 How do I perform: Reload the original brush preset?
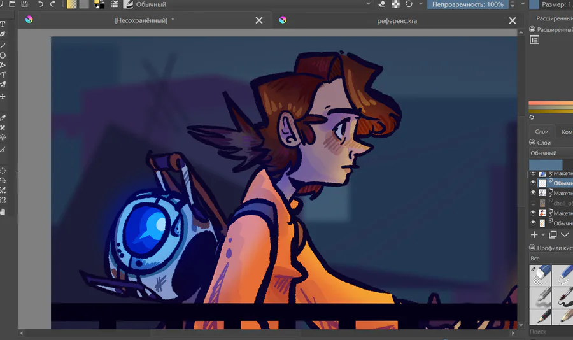point(409,4)
